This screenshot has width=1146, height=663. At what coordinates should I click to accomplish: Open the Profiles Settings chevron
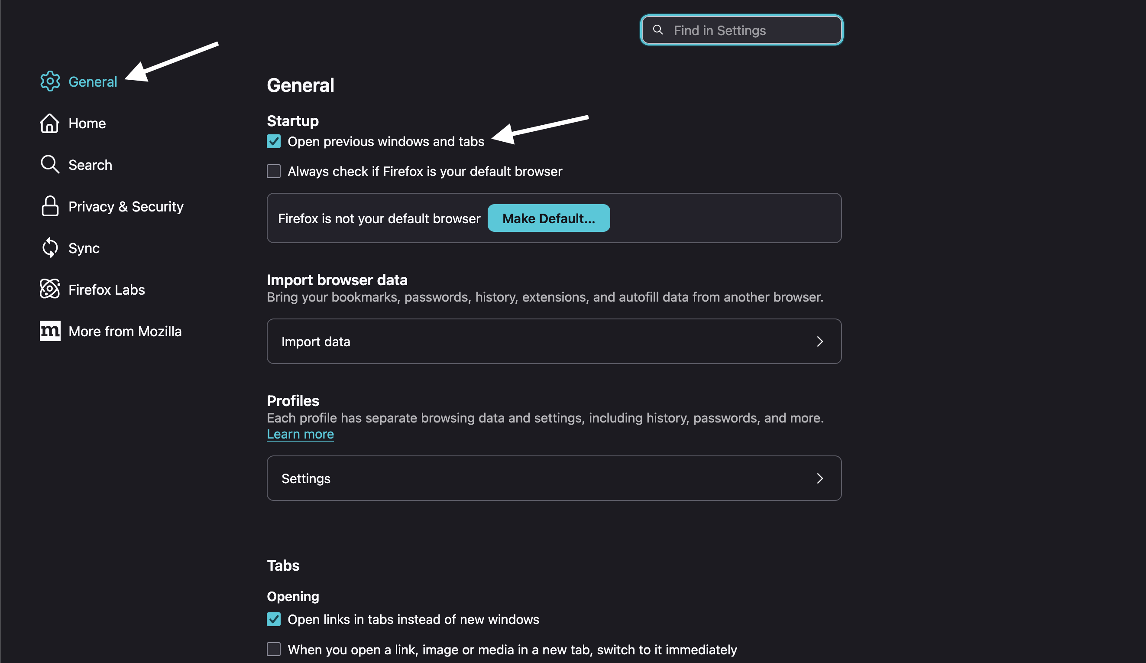[x=819, y=479]
